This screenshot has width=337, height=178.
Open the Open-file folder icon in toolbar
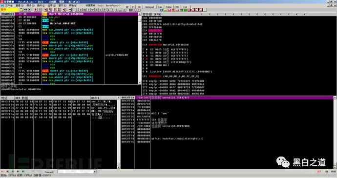point(21,10)
